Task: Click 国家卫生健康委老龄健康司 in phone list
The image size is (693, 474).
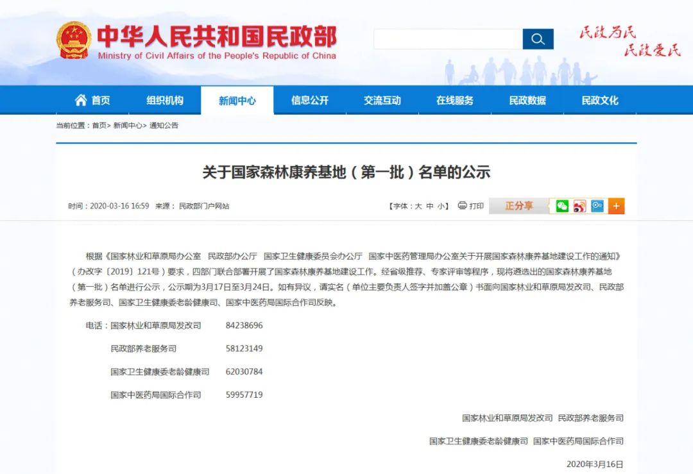Action: pos(160,371)
